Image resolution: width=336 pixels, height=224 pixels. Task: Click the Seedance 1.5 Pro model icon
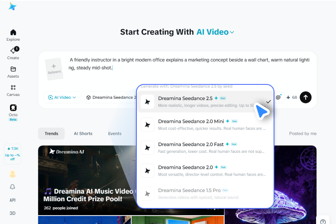click(x=148, y=194)
